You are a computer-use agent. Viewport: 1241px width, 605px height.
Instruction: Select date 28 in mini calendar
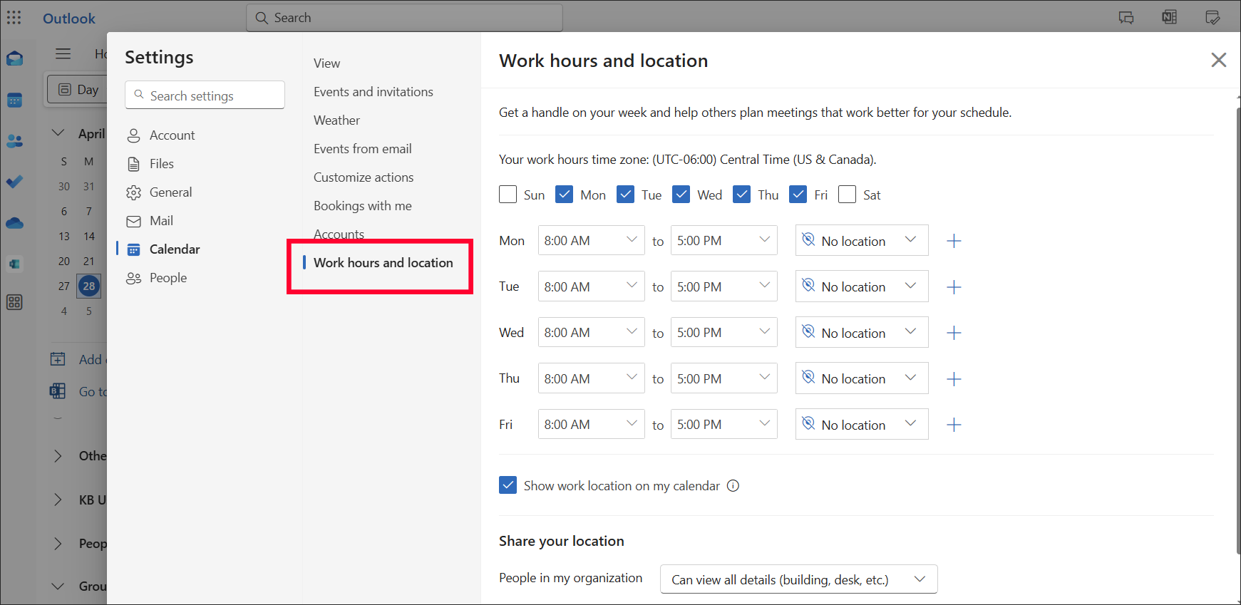[89, 286]
